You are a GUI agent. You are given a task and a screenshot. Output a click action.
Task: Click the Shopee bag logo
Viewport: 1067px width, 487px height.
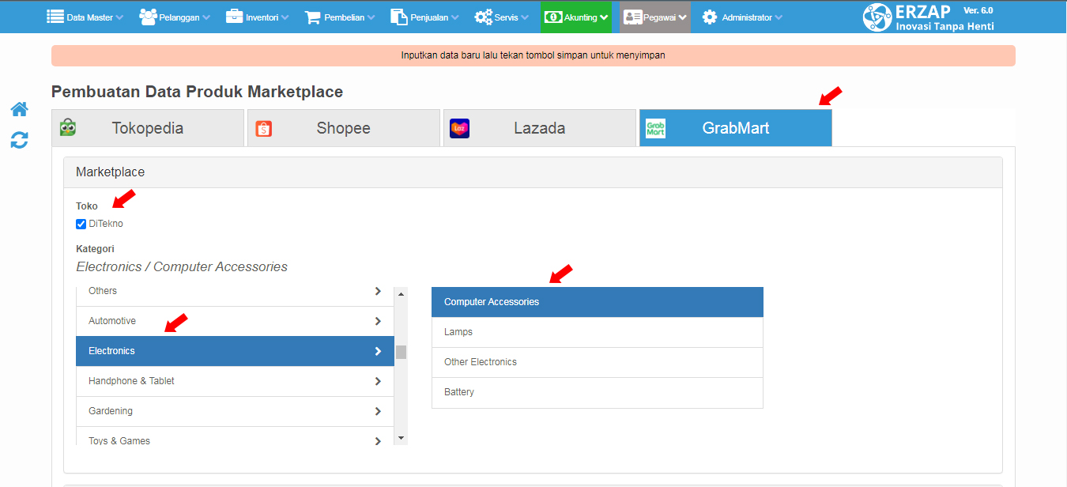[264, 128]
